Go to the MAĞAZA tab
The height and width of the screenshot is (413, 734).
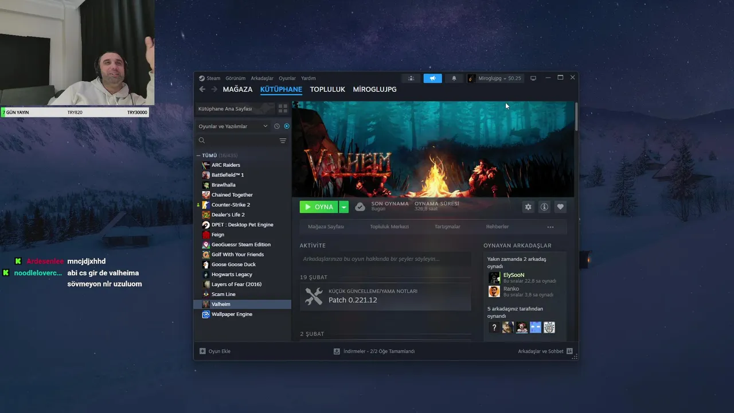237,89
